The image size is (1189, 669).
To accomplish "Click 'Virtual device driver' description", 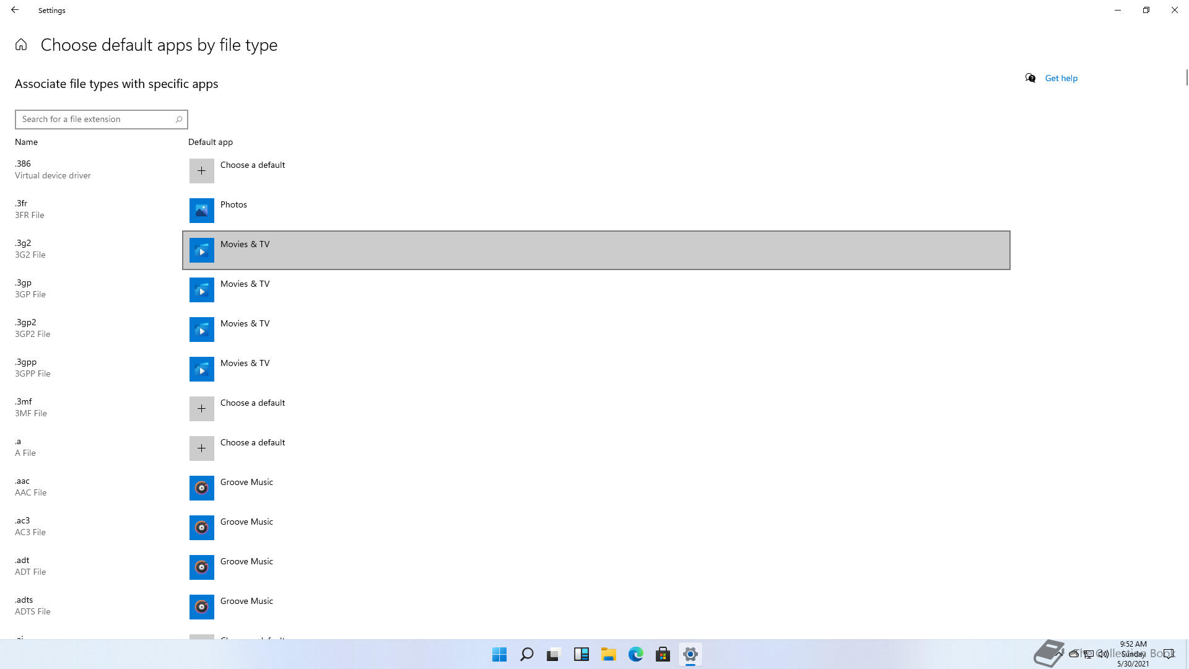I will pyautogui.click(x=53, y=175).
